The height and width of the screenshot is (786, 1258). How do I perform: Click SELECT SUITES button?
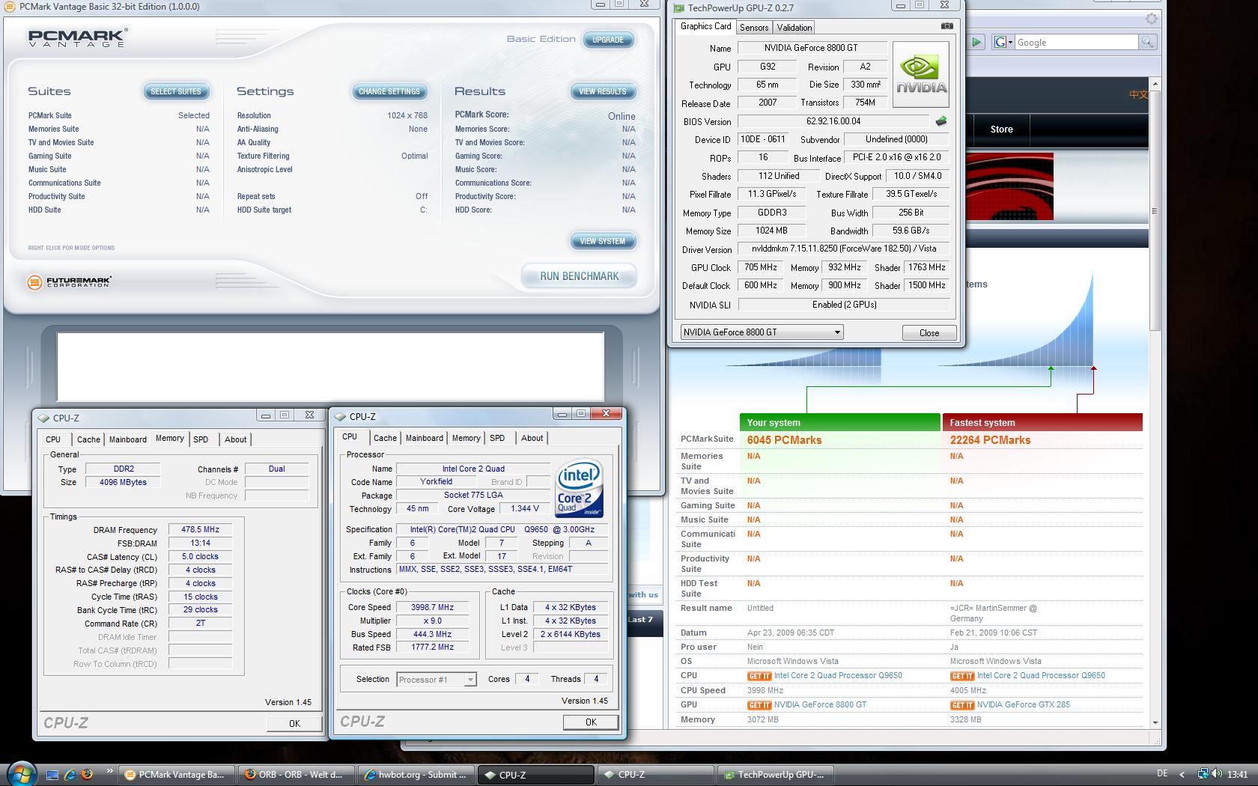(x=176, y=91)
